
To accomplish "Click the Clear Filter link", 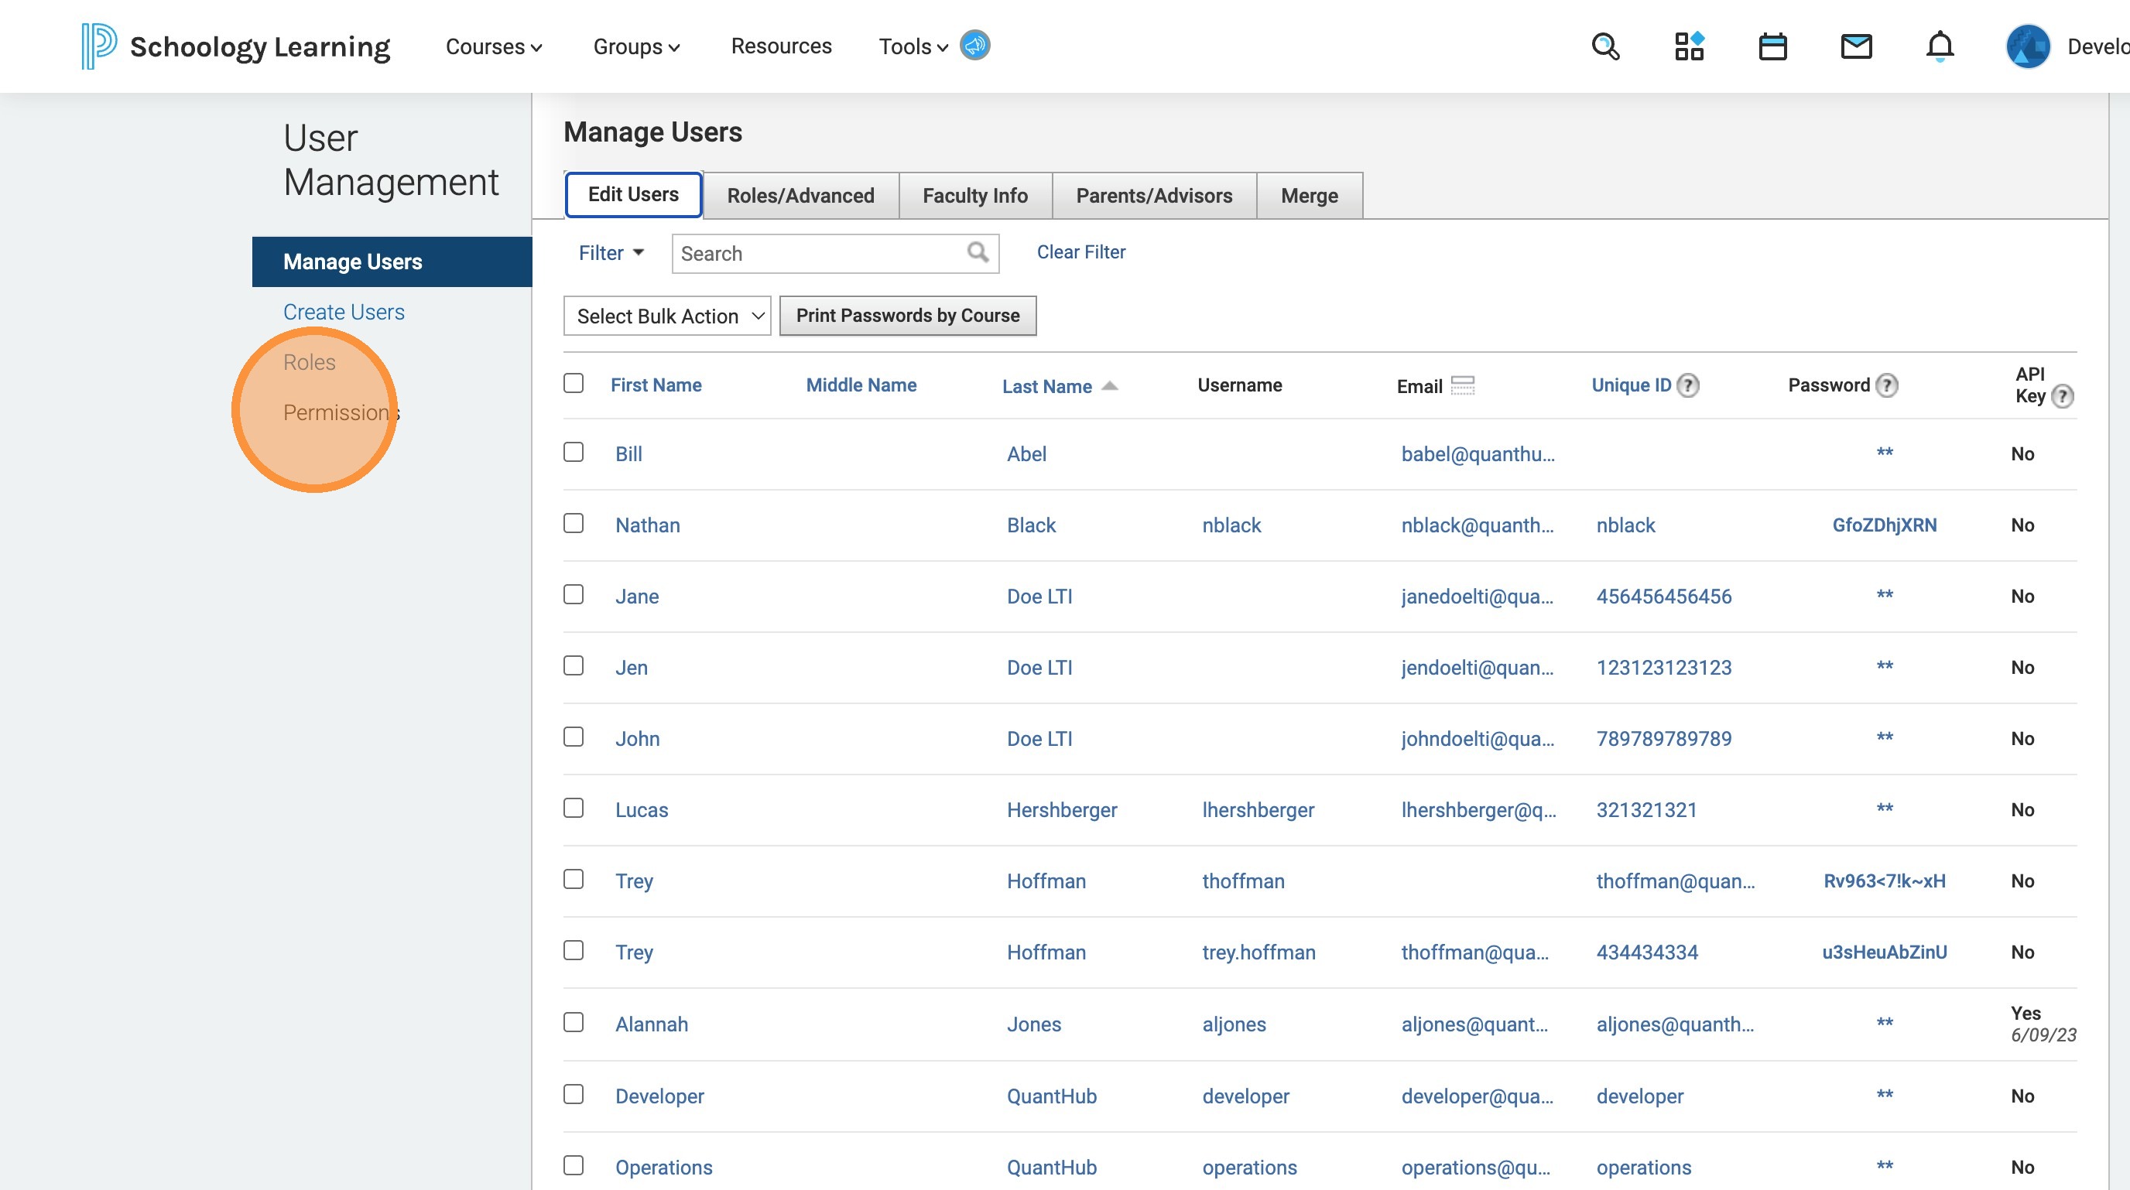I will click(1080, 252).
